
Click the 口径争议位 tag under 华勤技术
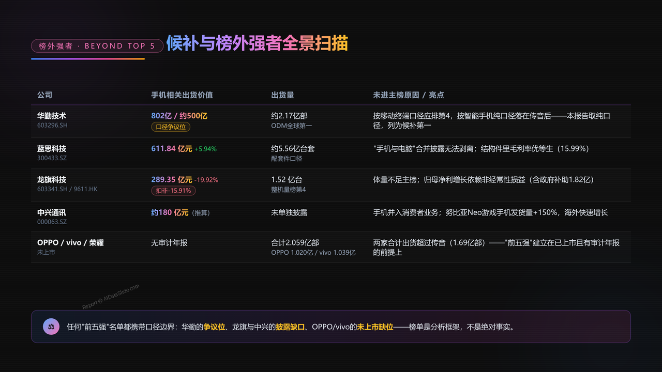click(x=171, y=127)
